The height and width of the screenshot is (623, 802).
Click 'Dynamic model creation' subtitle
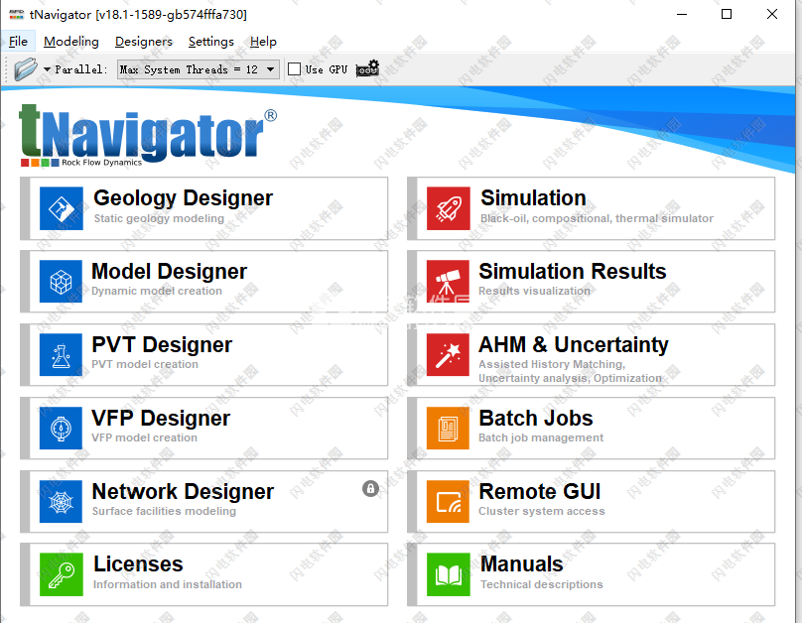pos(157,291)
